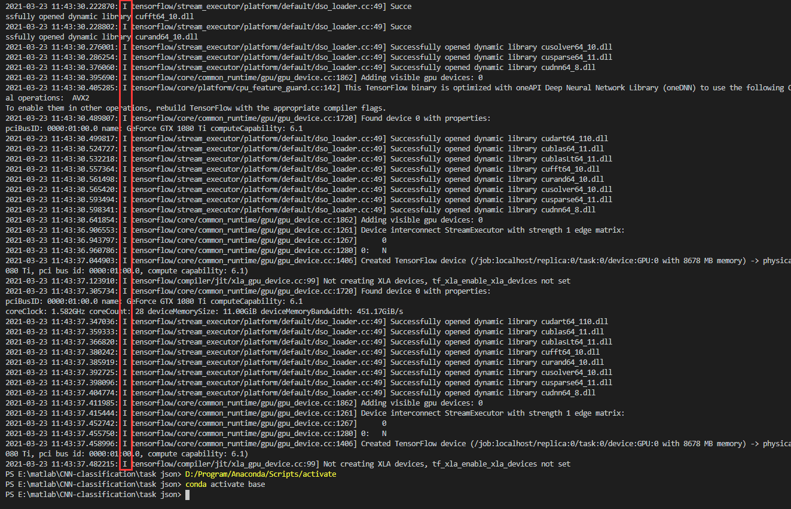The width and height of the screenshot is (791, 509).
Task: Click 'cublasLt64_11.dll' on the 11:43:30.532218 line
Action: pyautogui.click(x=576, y=159)
